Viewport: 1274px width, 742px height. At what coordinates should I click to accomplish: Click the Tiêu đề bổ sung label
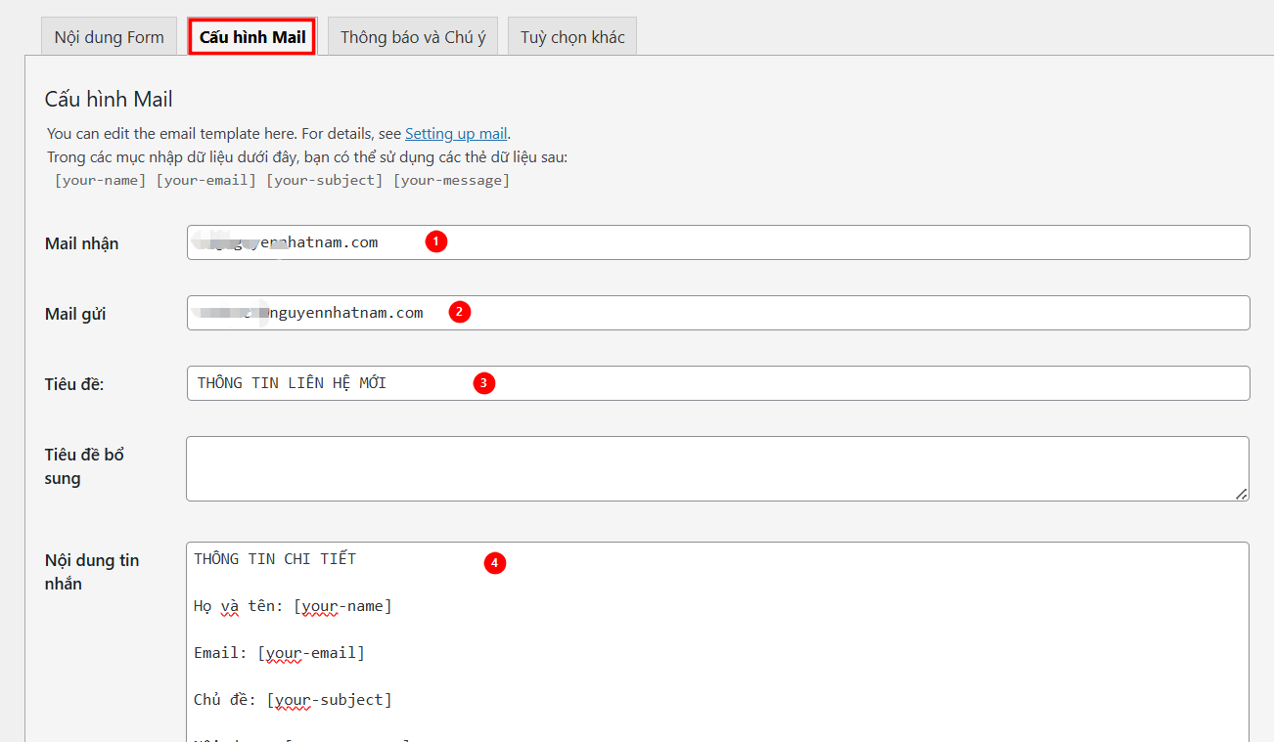coord(84,466)
